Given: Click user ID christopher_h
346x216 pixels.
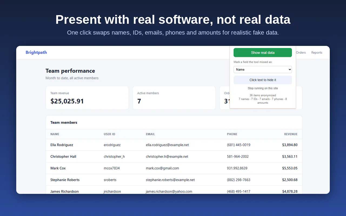Looking at the screenshot, I should 114,157.
